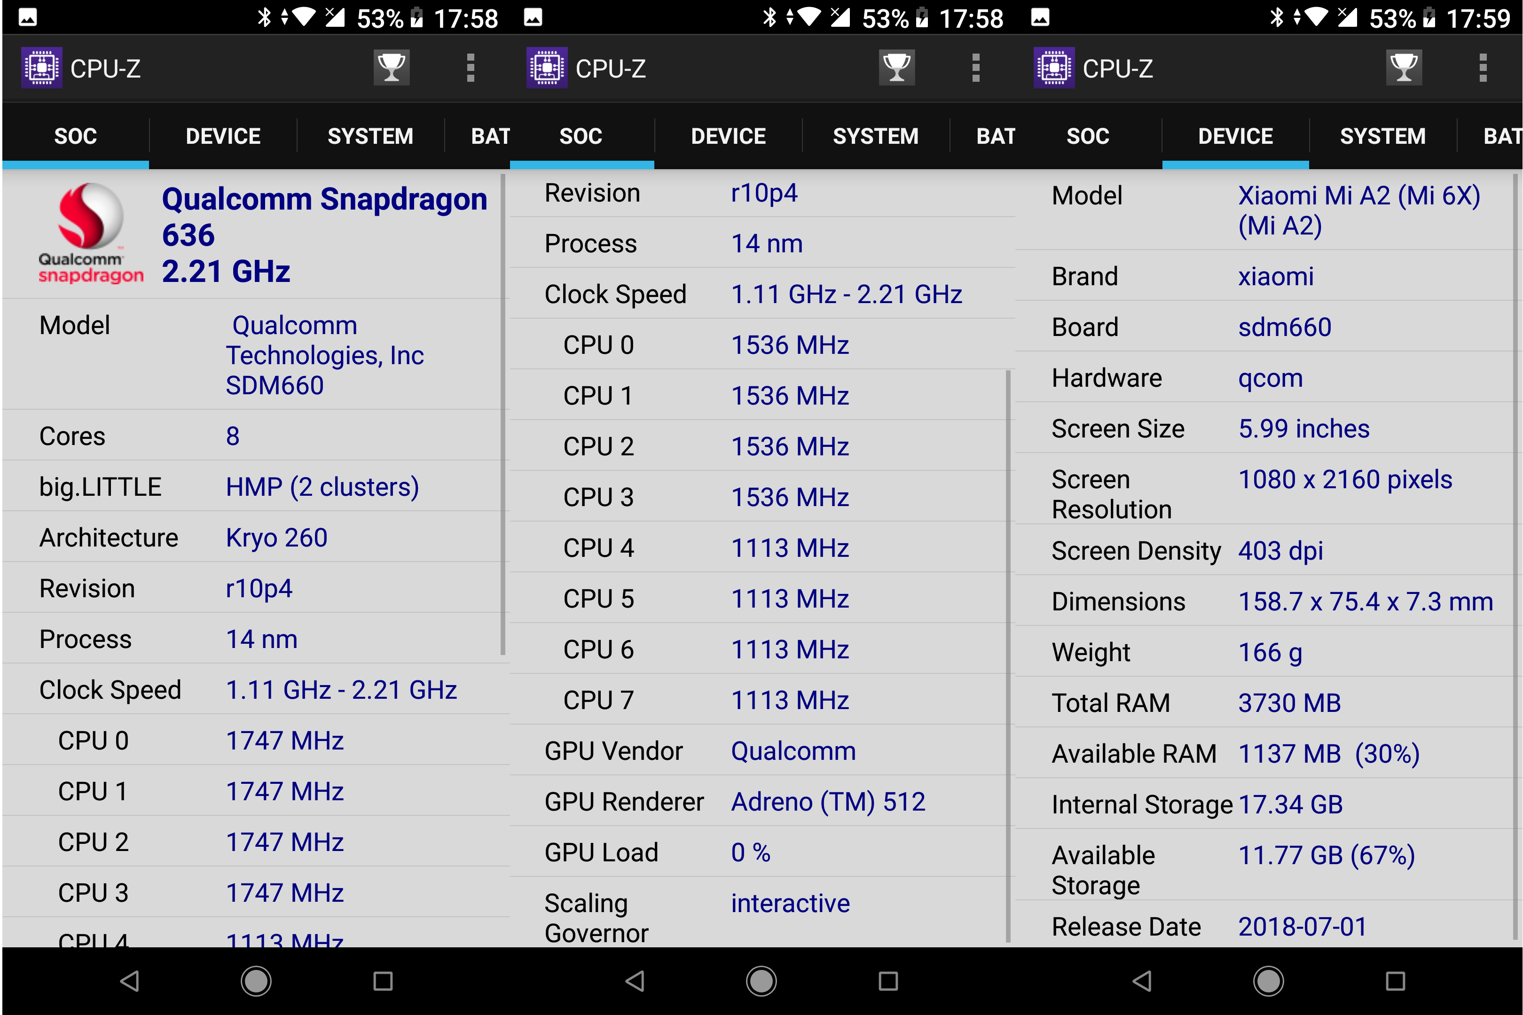1523x1015 pixels.
Task: Tap image notification icon in right status bar
Action: click(x=1040, y=17)
